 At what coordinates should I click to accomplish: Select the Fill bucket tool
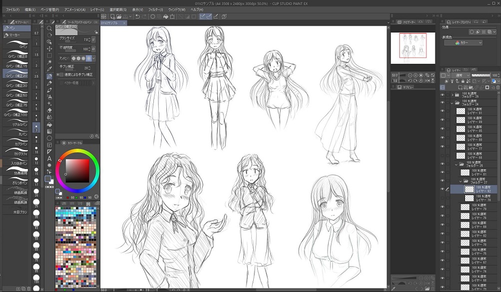[49, 124]
